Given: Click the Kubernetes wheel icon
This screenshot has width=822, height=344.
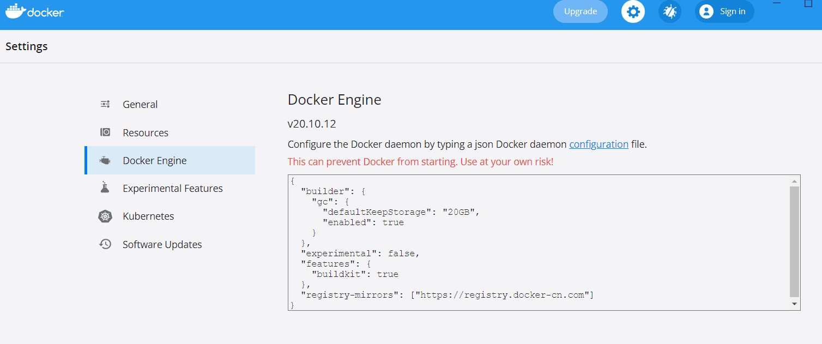Looking at the screenshot, I should pos(105,216).
